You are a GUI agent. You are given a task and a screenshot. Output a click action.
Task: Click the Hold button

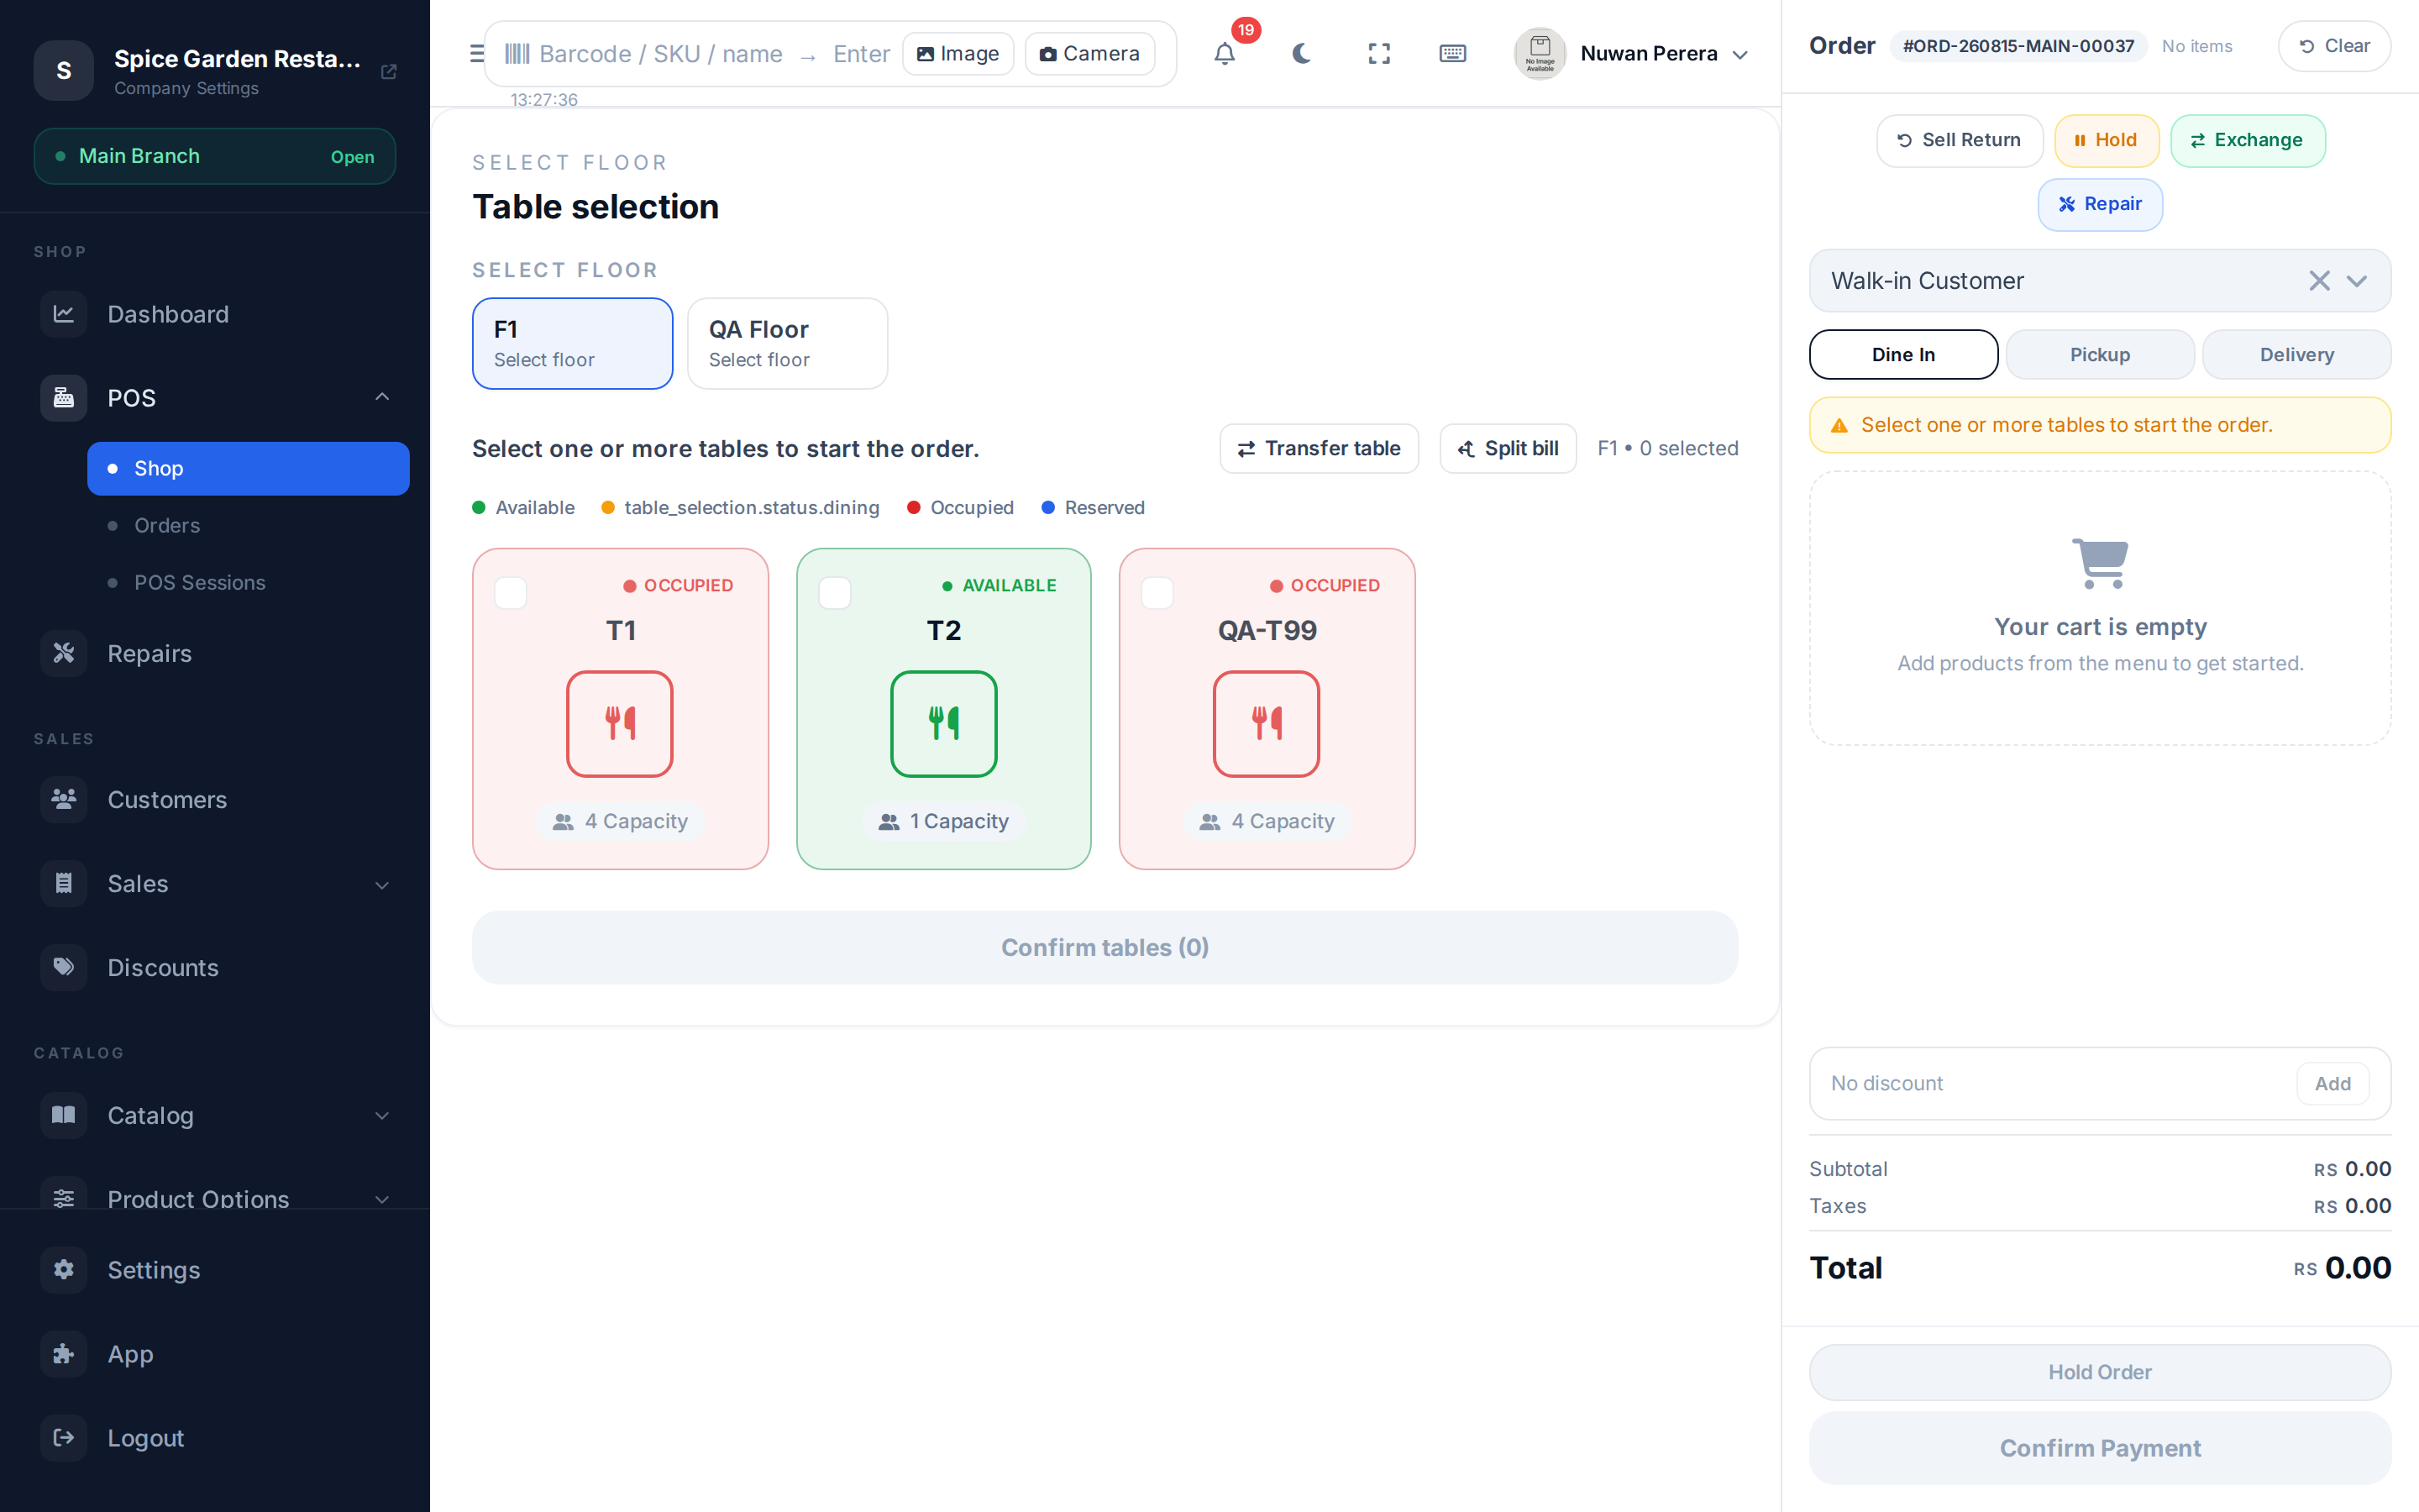(2107, 140)
